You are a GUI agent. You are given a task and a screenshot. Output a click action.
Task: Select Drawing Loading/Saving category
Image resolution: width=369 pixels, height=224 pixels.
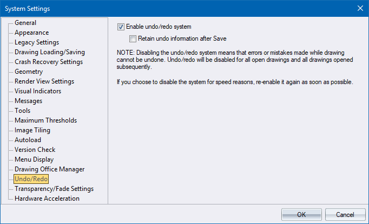point(49,52)
